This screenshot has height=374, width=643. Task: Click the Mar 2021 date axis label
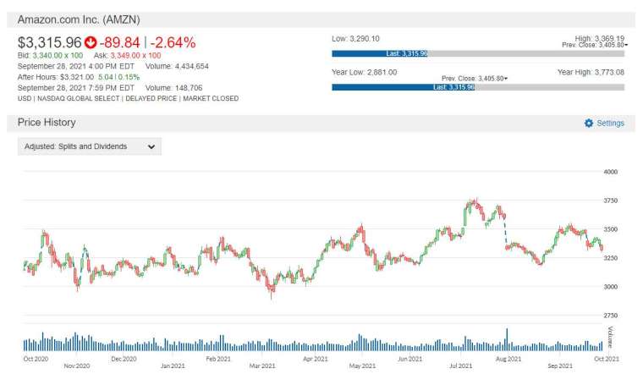(262, 366)
